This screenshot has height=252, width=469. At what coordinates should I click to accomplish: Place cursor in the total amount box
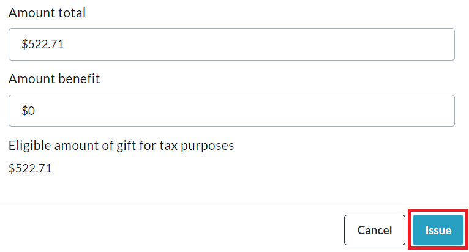coord(231,44)
